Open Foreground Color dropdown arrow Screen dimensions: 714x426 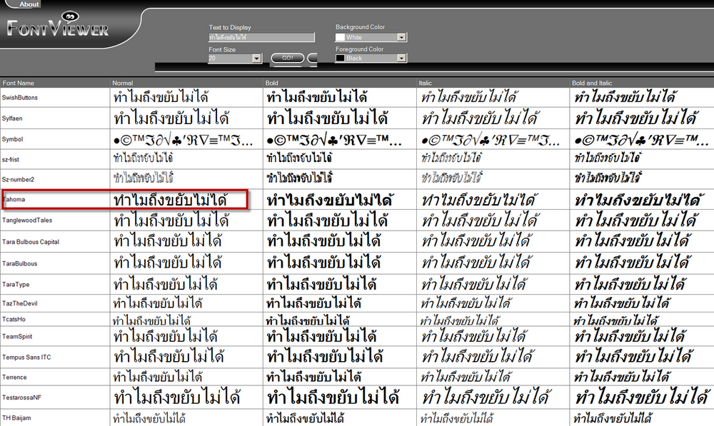click(401, 59)
